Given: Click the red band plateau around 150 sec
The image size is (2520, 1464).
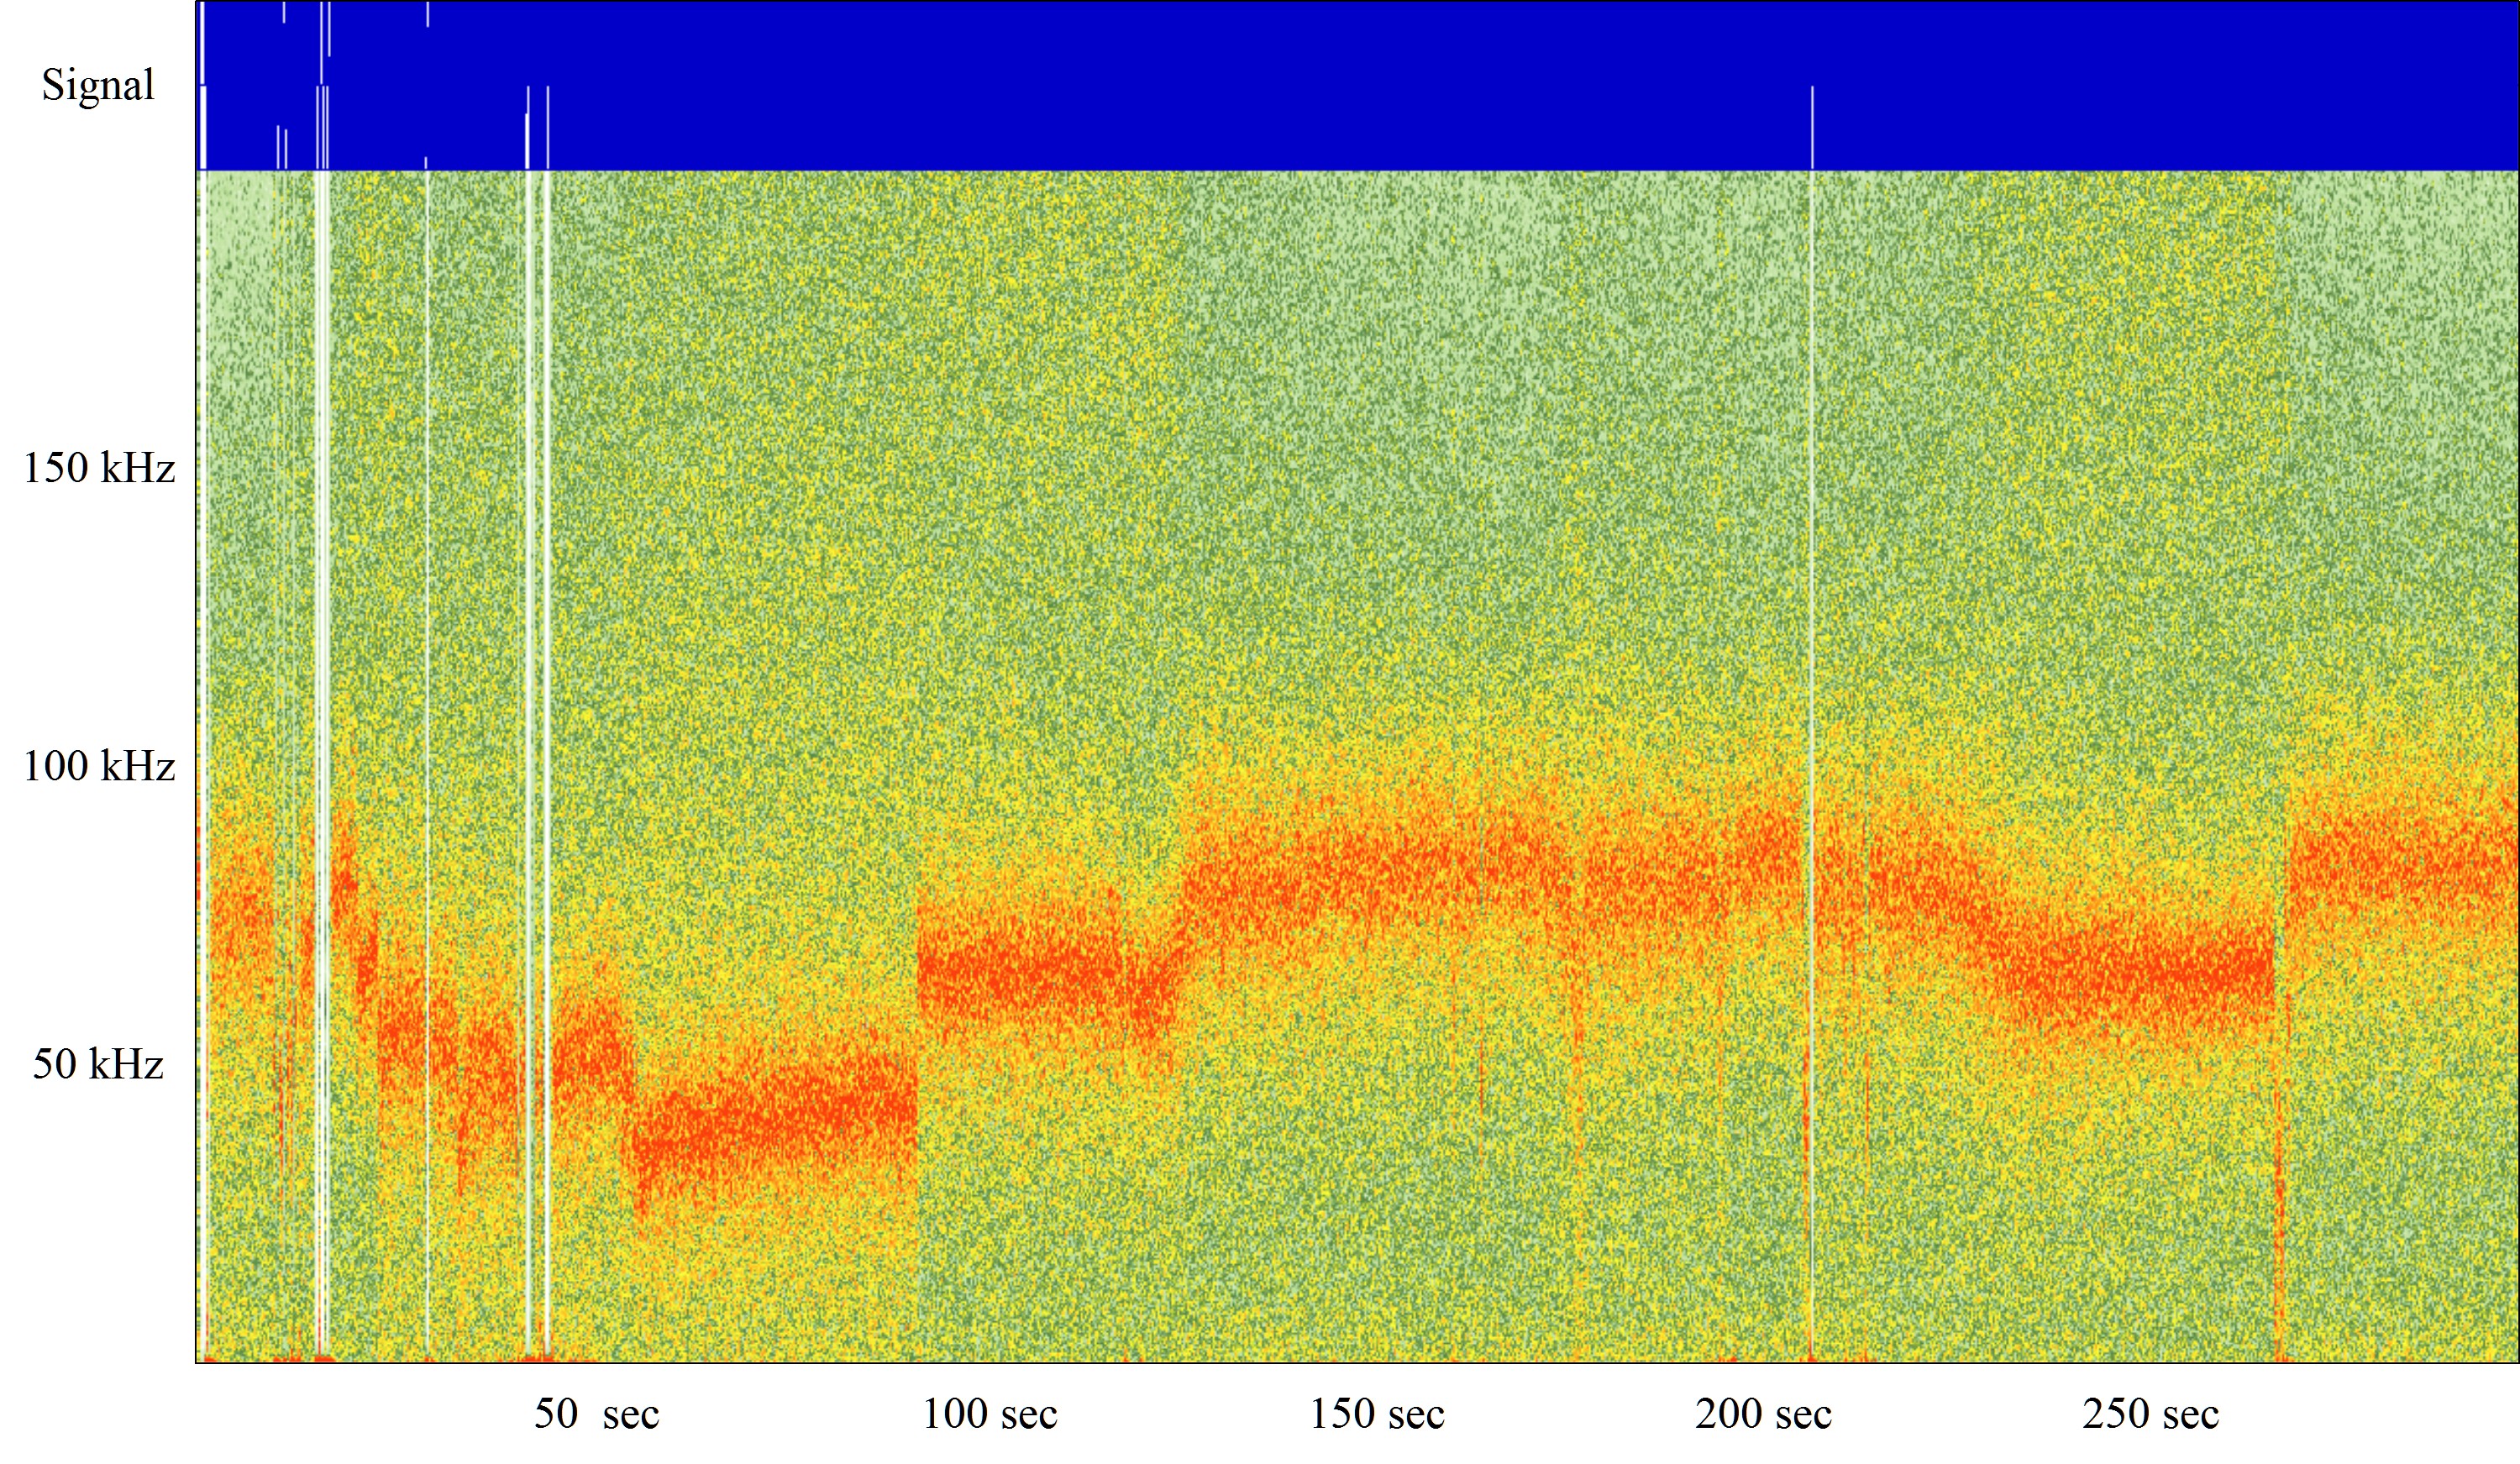Looking at the screenshot, I should 1380,865.
